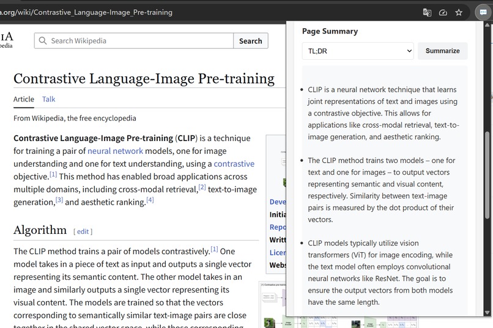Bookmark this page with the star icon
Screen dimensions: 493x328
point(459,13)
